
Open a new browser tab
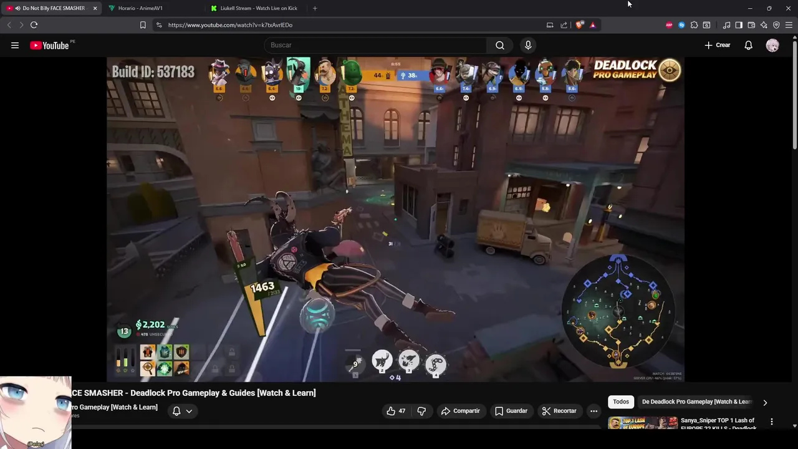click(315, 8)
